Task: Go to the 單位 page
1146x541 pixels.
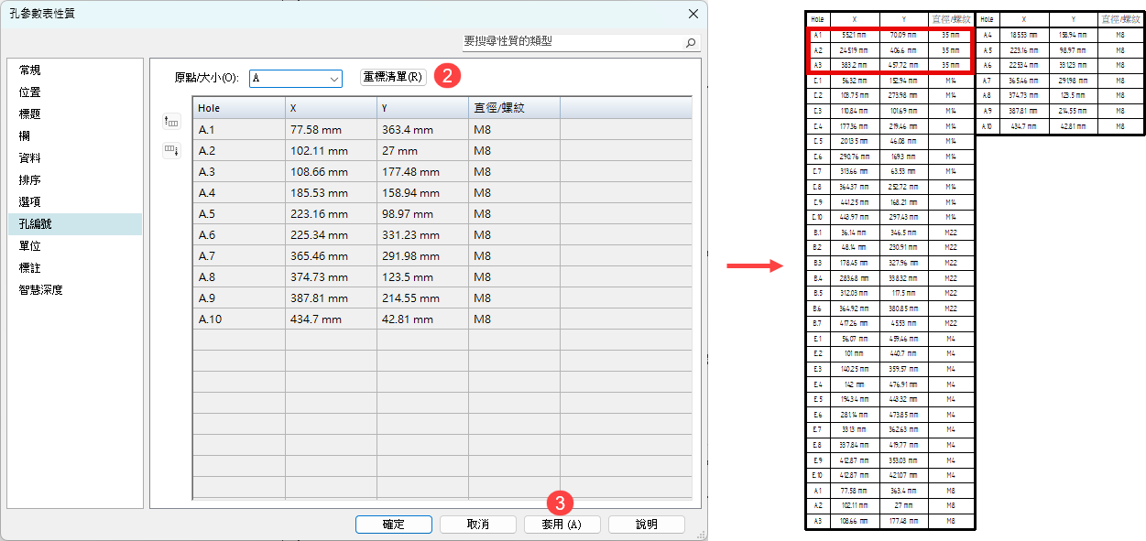Action: [x=30, y=246]
